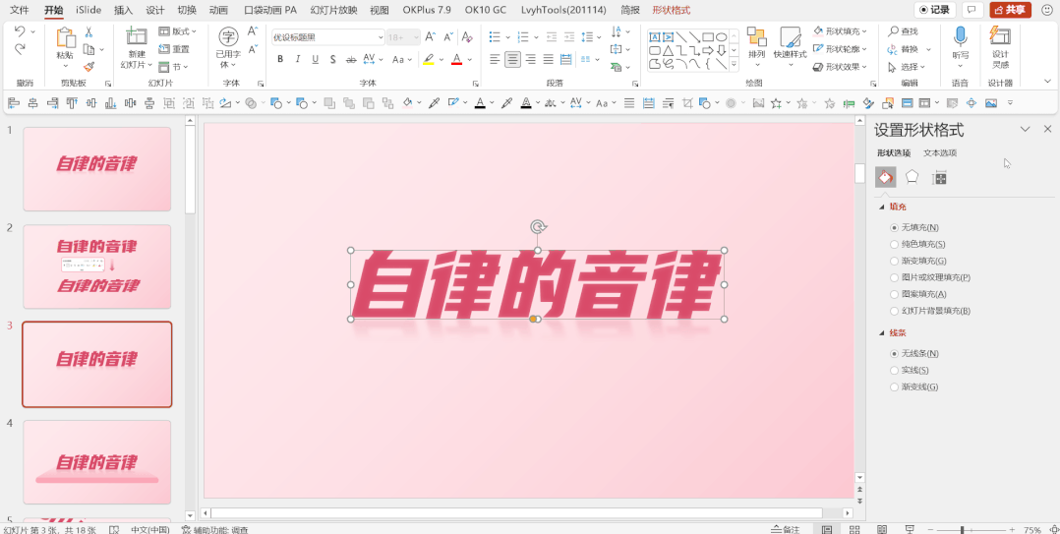Apply bold formatting with the B icon
This screenshot has width=1060, height=534.
pos(280,59)
